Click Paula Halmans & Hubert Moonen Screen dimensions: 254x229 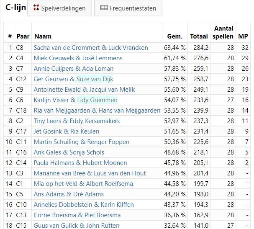pos(80,163)
